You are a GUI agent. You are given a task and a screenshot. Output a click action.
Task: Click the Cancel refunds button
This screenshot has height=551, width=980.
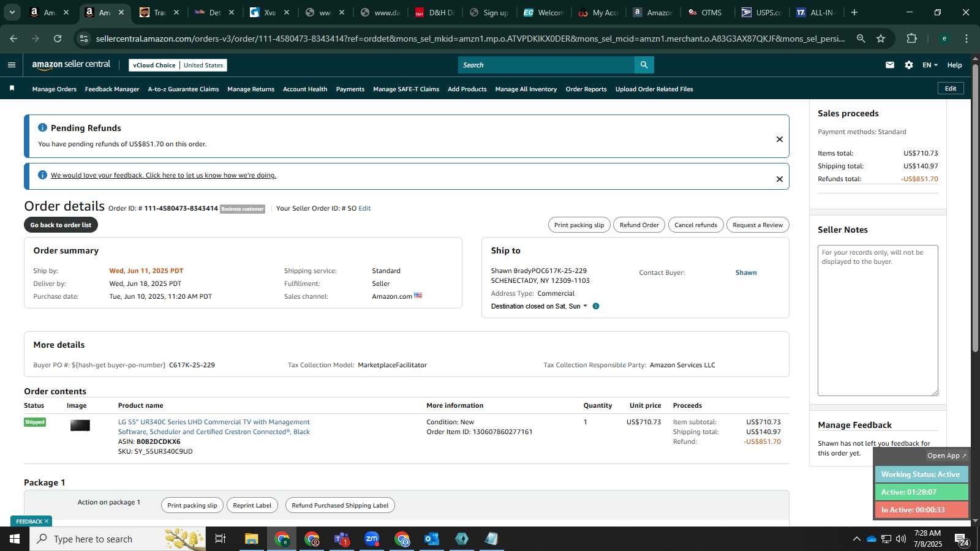point(696,225)
